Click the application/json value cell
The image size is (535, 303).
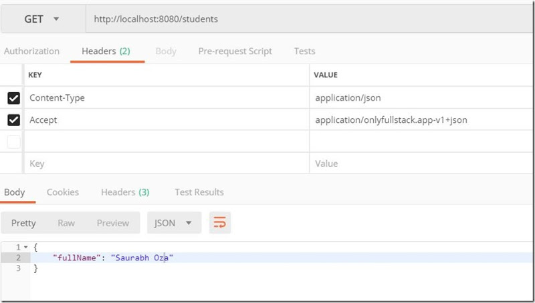[x=422, y=97]
